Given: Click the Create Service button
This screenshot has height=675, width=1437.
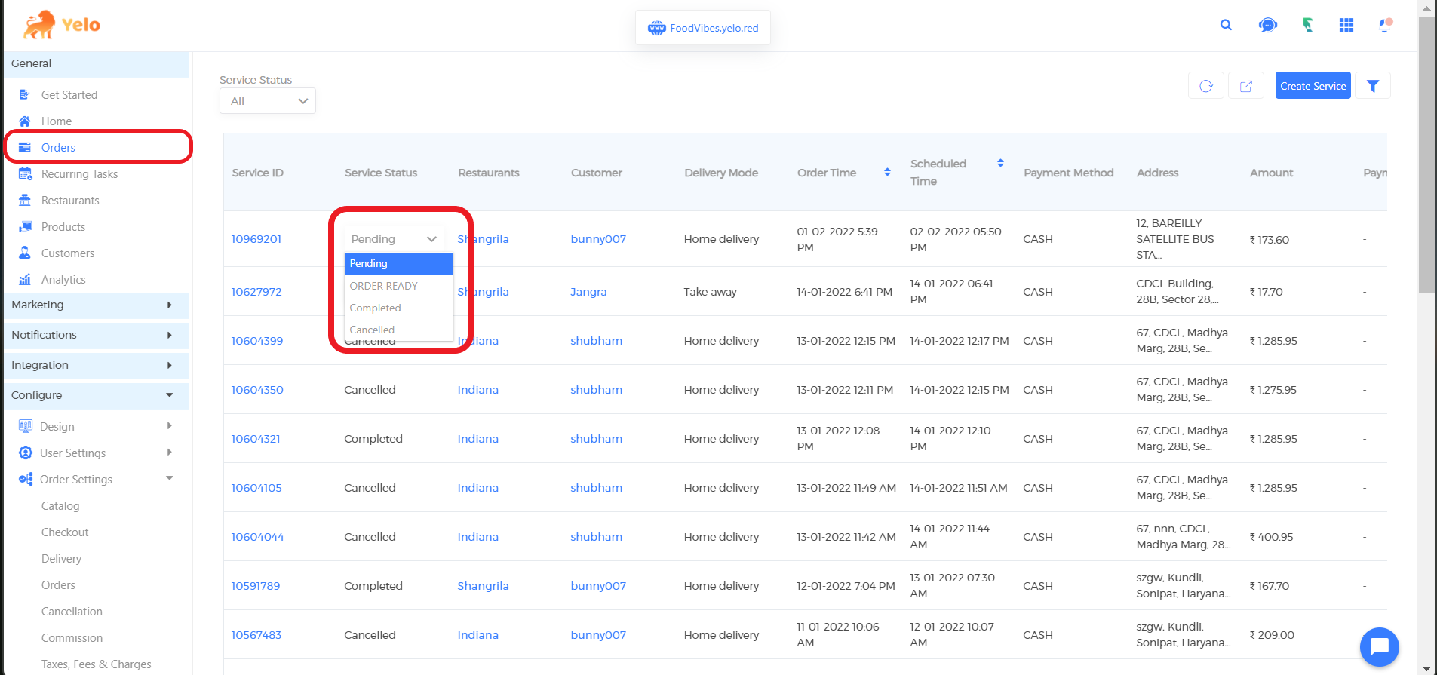Looking at the screenshot, I should (x=1313, y=86).
